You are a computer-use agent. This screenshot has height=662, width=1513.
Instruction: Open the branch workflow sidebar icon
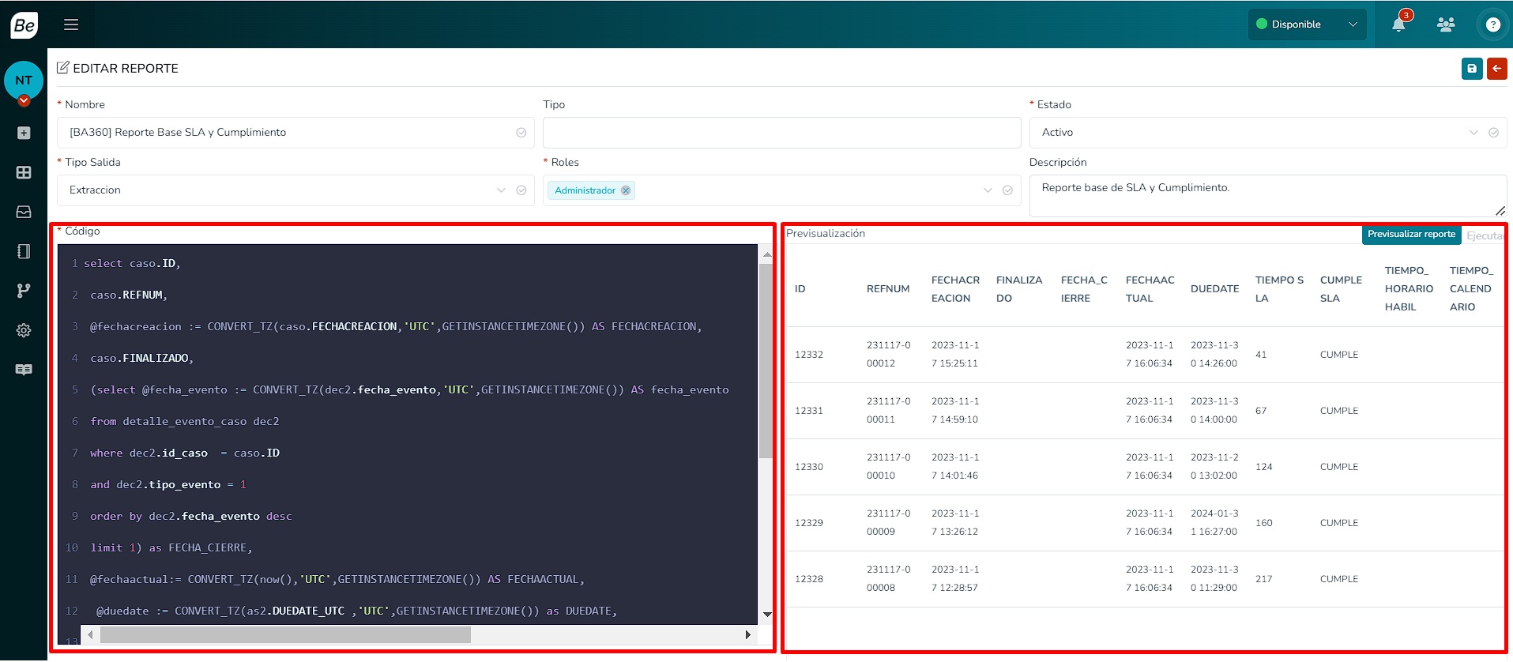[24, 291]
